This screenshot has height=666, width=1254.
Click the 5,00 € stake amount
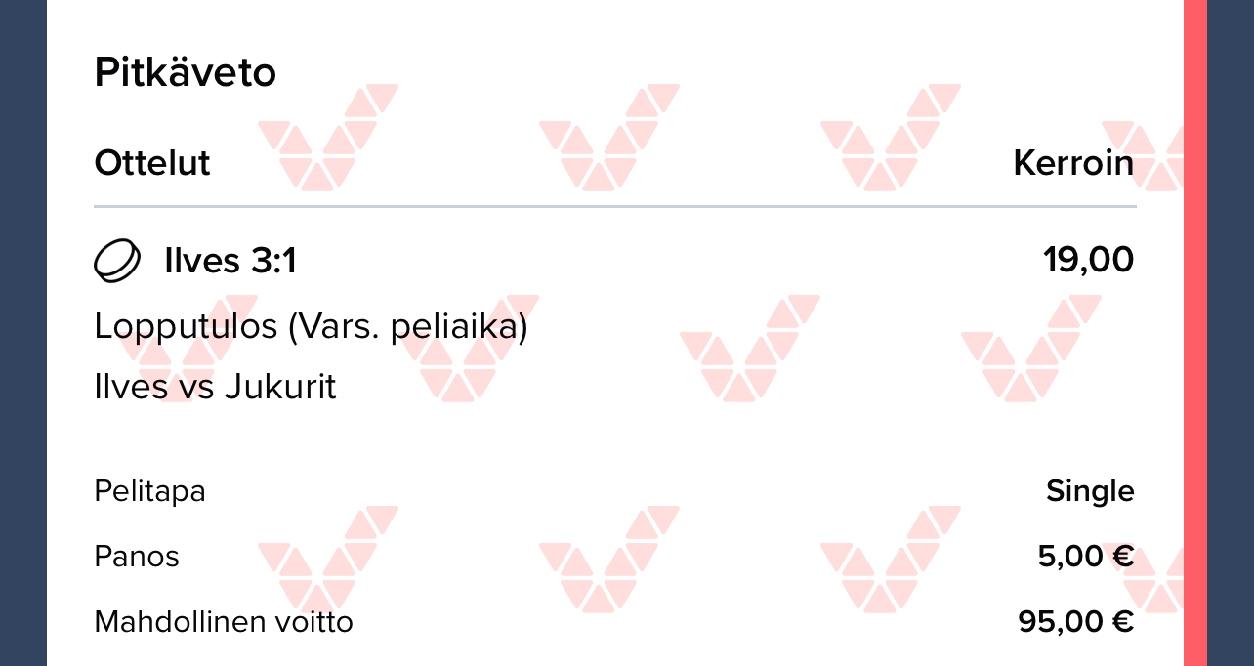1085,557
